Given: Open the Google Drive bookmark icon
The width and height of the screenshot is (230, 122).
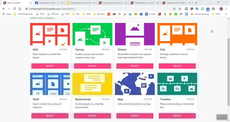Looking at the screenshot, I should [x=130, y=14].
